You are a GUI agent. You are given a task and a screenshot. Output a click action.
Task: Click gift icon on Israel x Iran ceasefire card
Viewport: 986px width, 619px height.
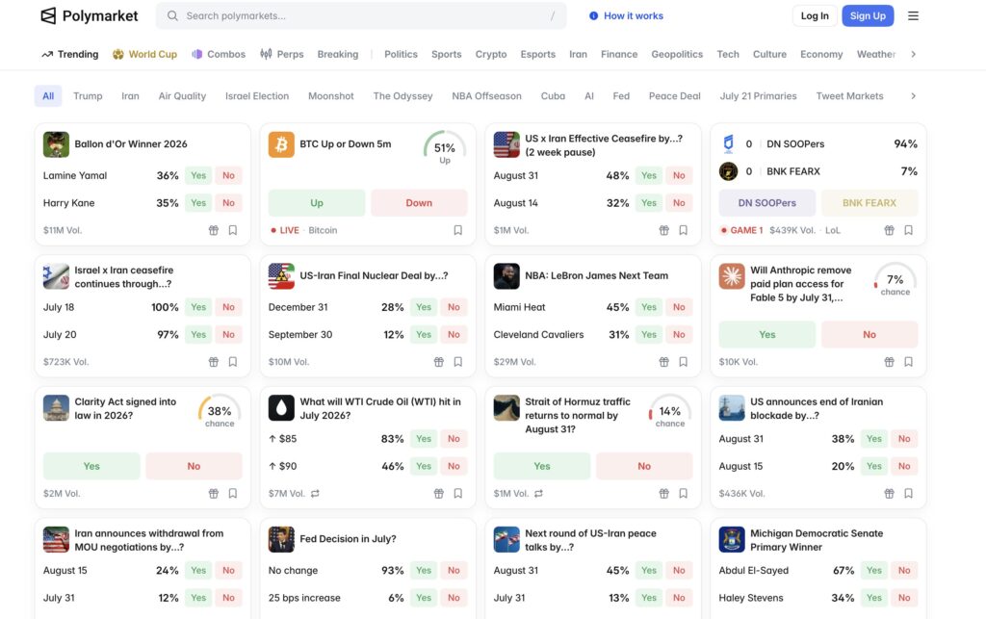[x=214, y=362]
